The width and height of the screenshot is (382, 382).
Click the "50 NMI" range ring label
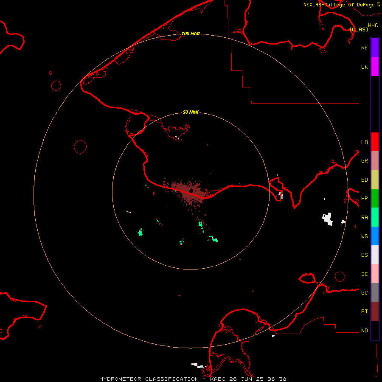pos(191,112)
